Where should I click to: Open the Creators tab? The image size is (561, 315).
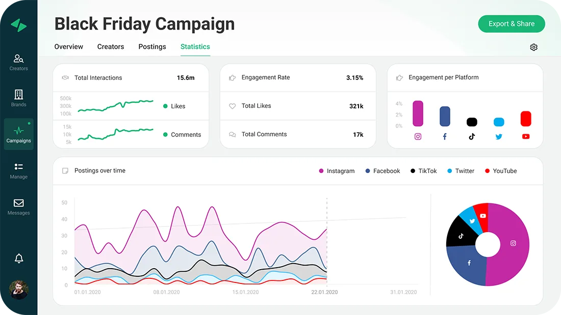coord(111,47)
